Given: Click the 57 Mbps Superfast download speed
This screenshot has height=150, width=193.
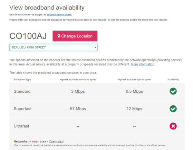Looking at the screenshot, I should pyautogui.click(x=78, y=109).
